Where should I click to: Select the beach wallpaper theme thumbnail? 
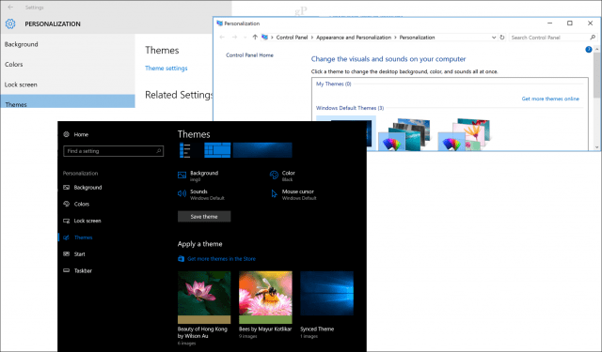point(404,133)
